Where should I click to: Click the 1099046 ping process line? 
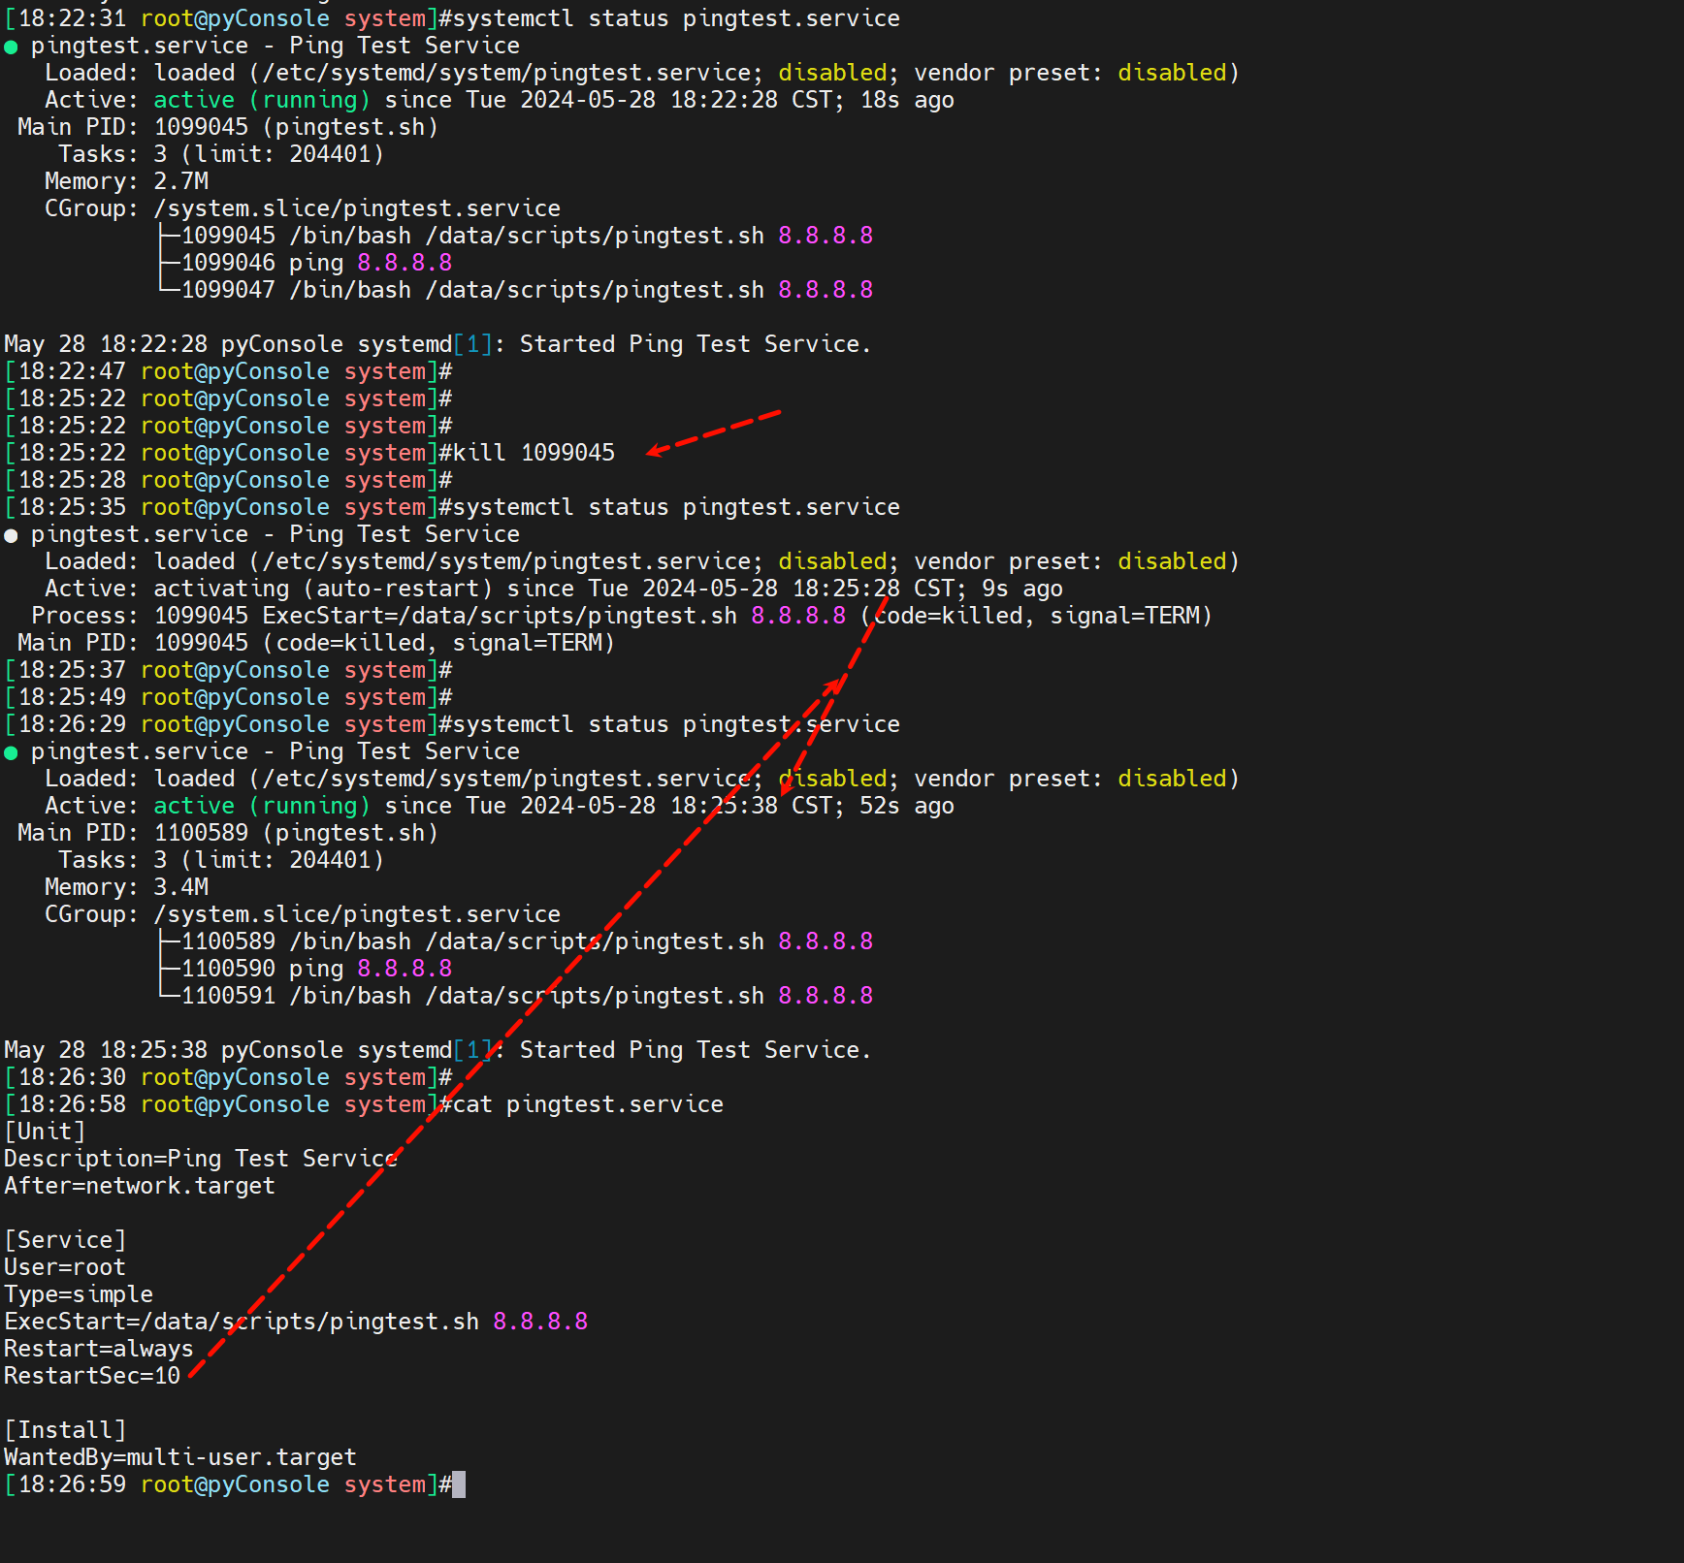click(x=316, y=263)
